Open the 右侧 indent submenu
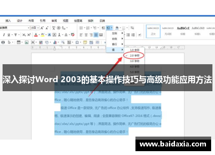215x155 pixels. (x=115, y=39)
